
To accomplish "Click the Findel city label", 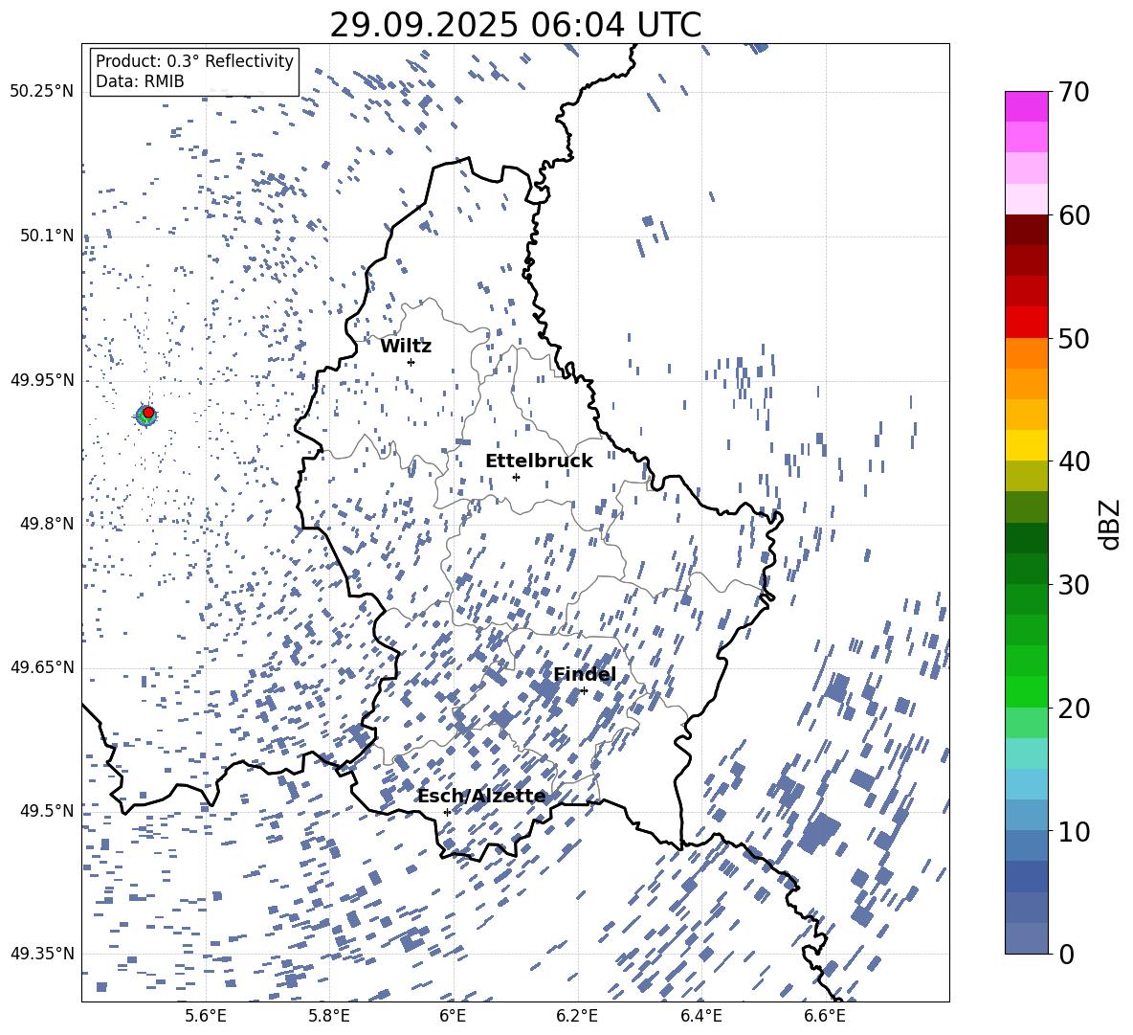I will coord(585,675).
